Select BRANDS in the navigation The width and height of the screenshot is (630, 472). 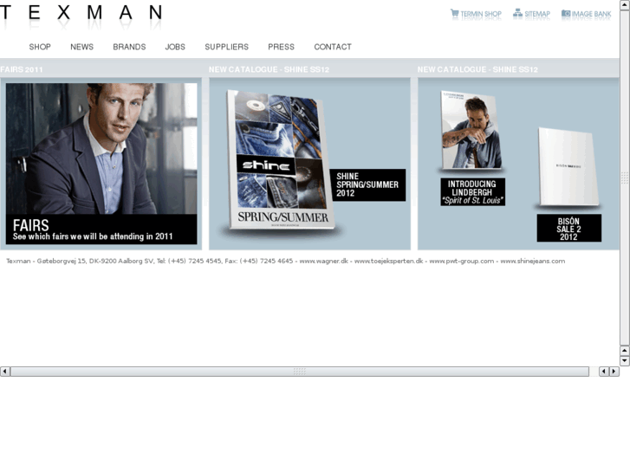click(129, 47)
